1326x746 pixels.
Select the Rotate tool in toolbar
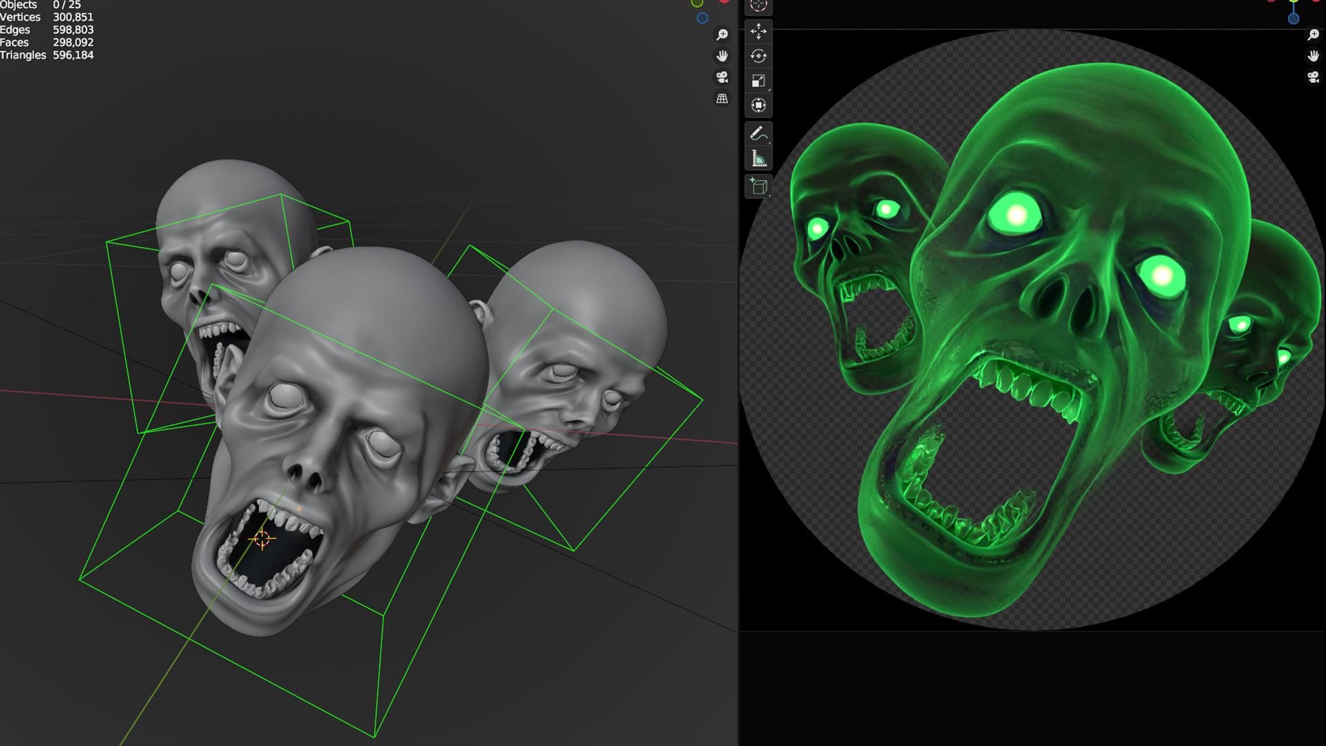tap(758, 56)
